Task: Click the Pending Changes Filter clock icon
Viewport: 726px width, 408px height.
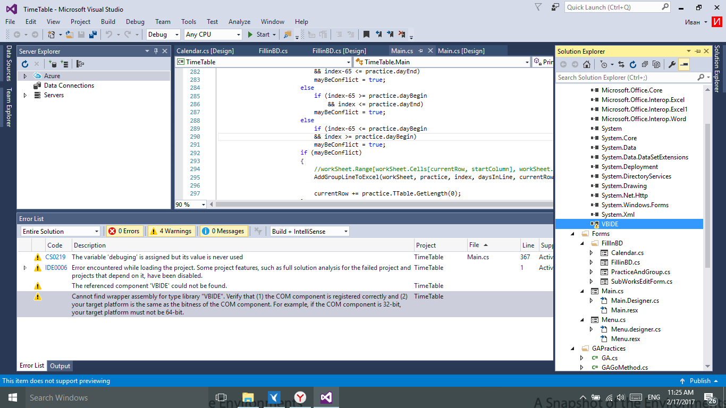Action: pos(603,64)
